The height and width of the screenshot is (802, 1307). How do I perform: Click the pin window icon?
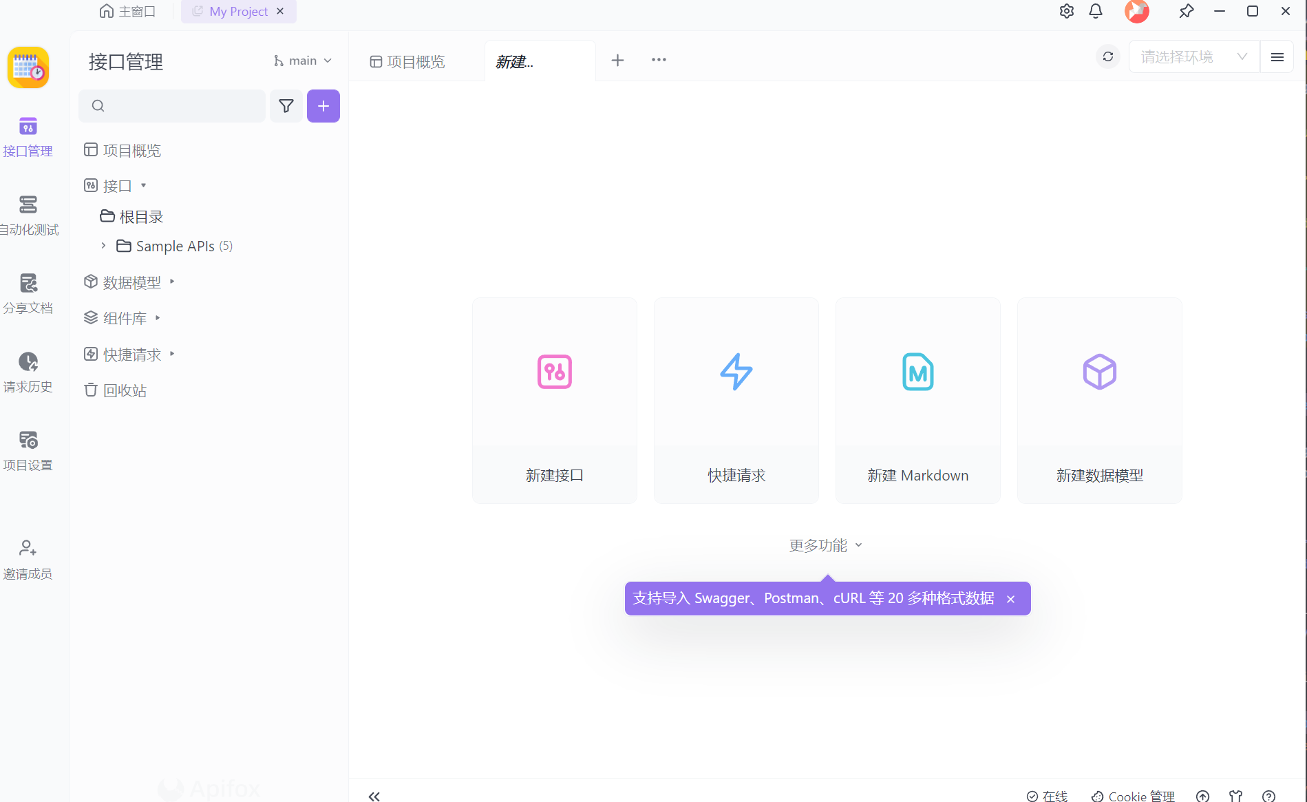click(x=1187, y=11)
